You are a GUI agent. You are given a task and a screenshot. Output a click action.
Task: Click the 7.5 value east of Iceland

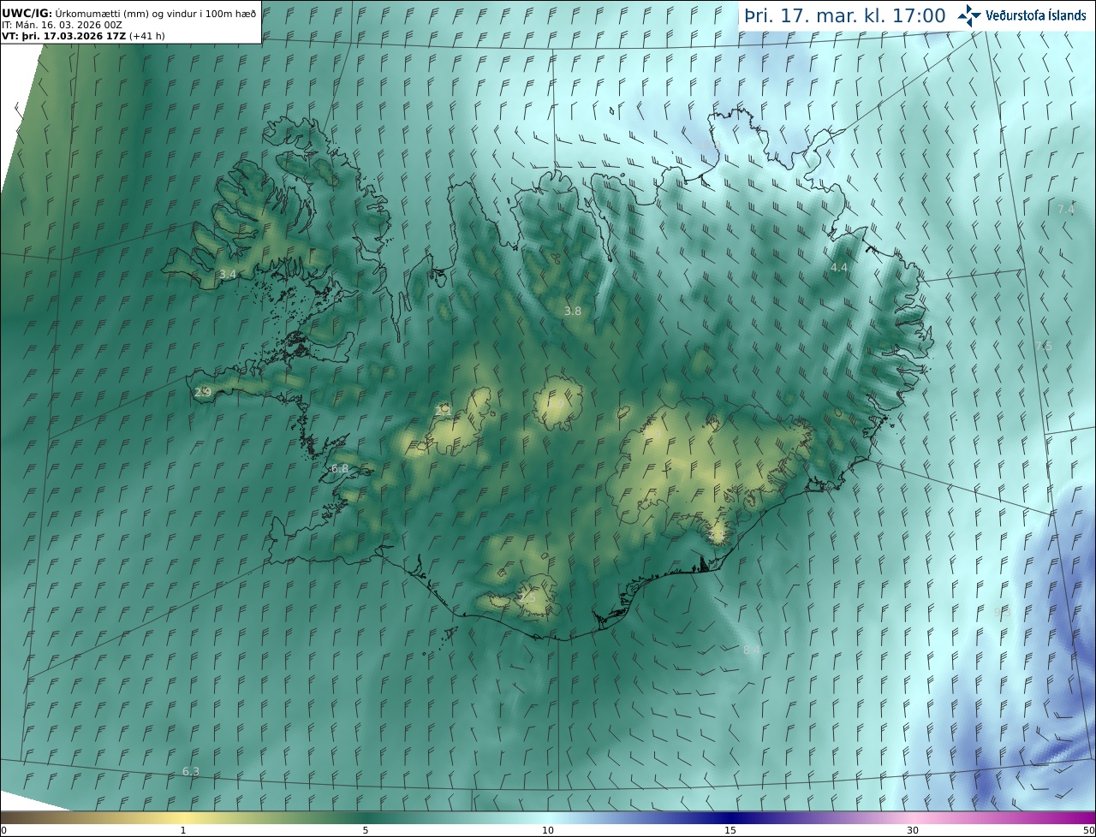[1044, 347]
